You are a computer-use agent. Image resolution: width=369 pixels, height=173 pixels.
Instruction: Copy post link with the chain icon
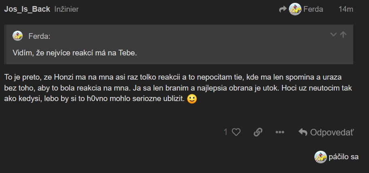[x=258, y=132]
